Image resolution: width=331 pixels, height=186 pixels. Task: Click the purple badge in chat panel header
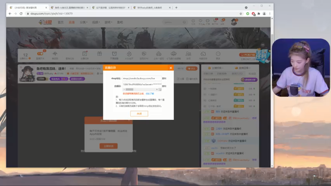249,80
